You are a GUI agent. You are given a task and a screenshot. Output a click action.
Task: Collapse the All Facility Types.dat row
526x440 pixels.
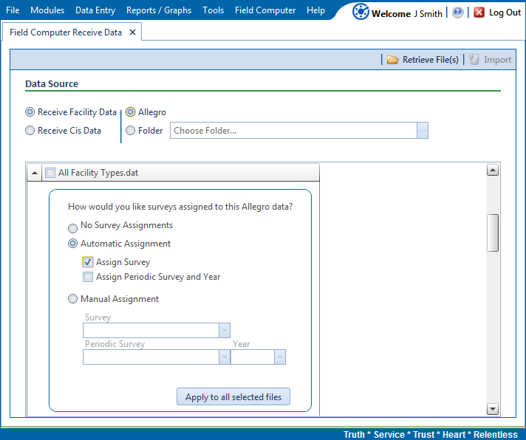pyautogui.click(x=34, y=173)
